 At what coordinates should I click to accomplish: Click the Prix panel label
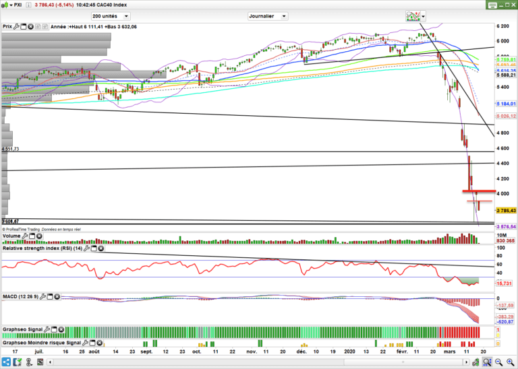tap(7, 27)
